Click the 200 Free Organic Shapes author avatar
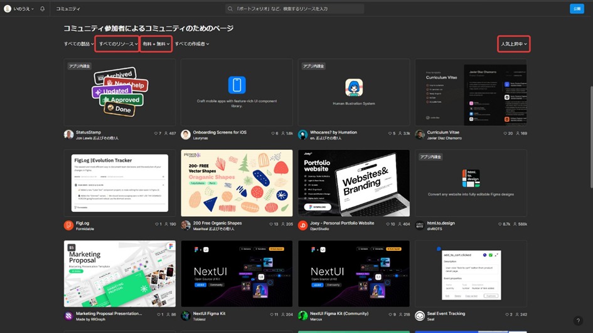This screenshot has height=333, width=593. [186, 225]
